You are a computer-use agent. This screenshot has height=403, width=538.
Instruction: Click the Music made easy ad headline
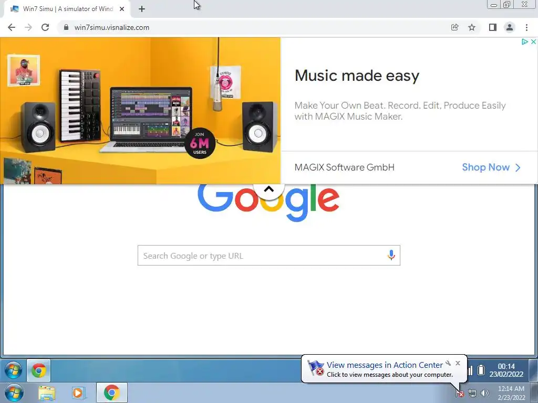tap(357, 76)
